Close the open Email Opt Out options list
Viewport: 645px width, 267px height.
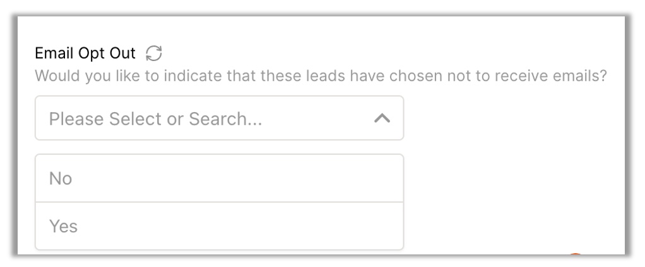(382, 118)
